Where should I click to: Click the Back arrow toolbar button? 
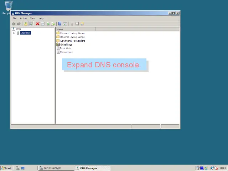[x=14, y=24]
